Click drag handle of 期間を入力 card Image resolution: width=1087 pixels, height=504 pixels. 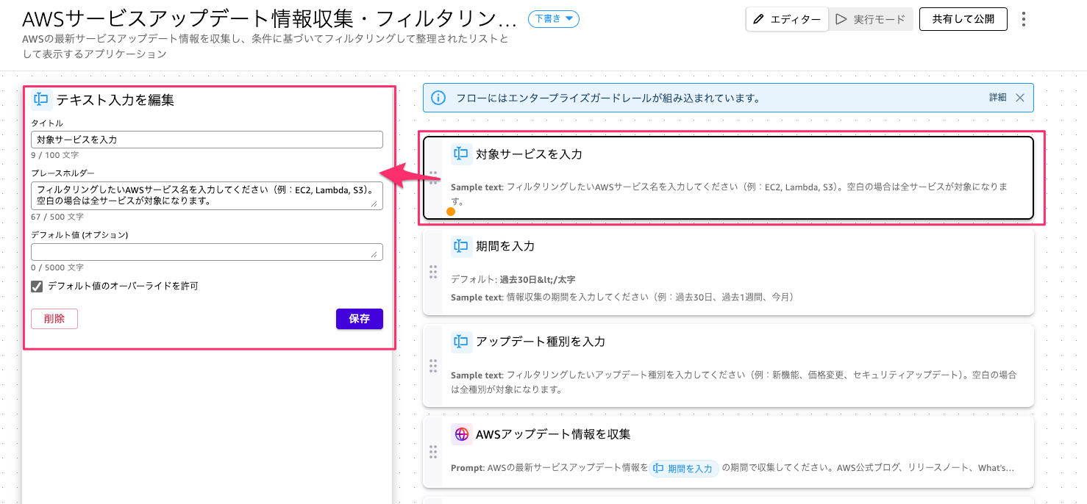click(x=433, y=272)
